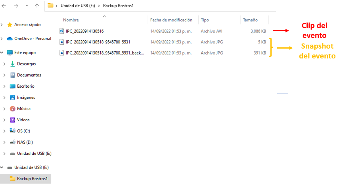The height and width of the screenshot is (186, 339).
Task: Select NAS (D:) drive in sidebar
Action: (25, 142)
